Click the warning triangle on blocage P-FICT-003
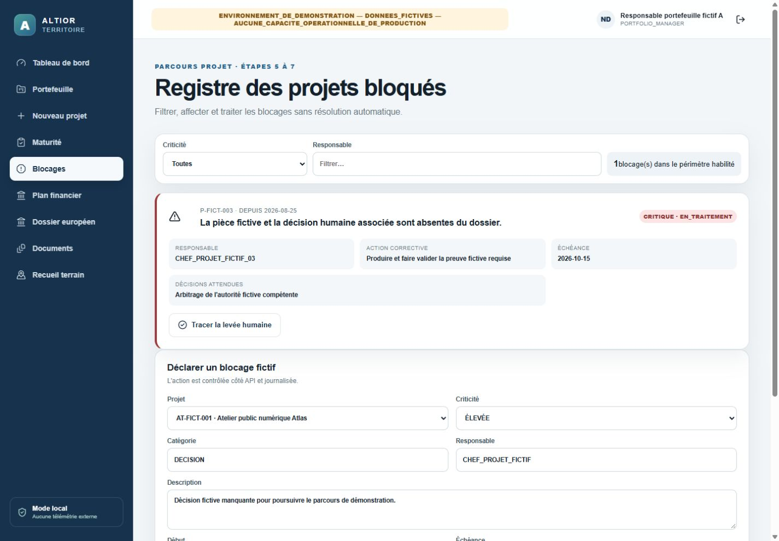Image resolution: width=779 pixels, height=541 pixels. point(175,217)
